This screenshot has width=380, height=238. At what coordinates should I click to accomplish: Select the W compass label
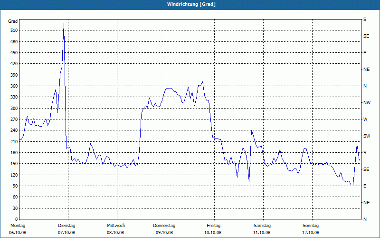click(365, 119)
